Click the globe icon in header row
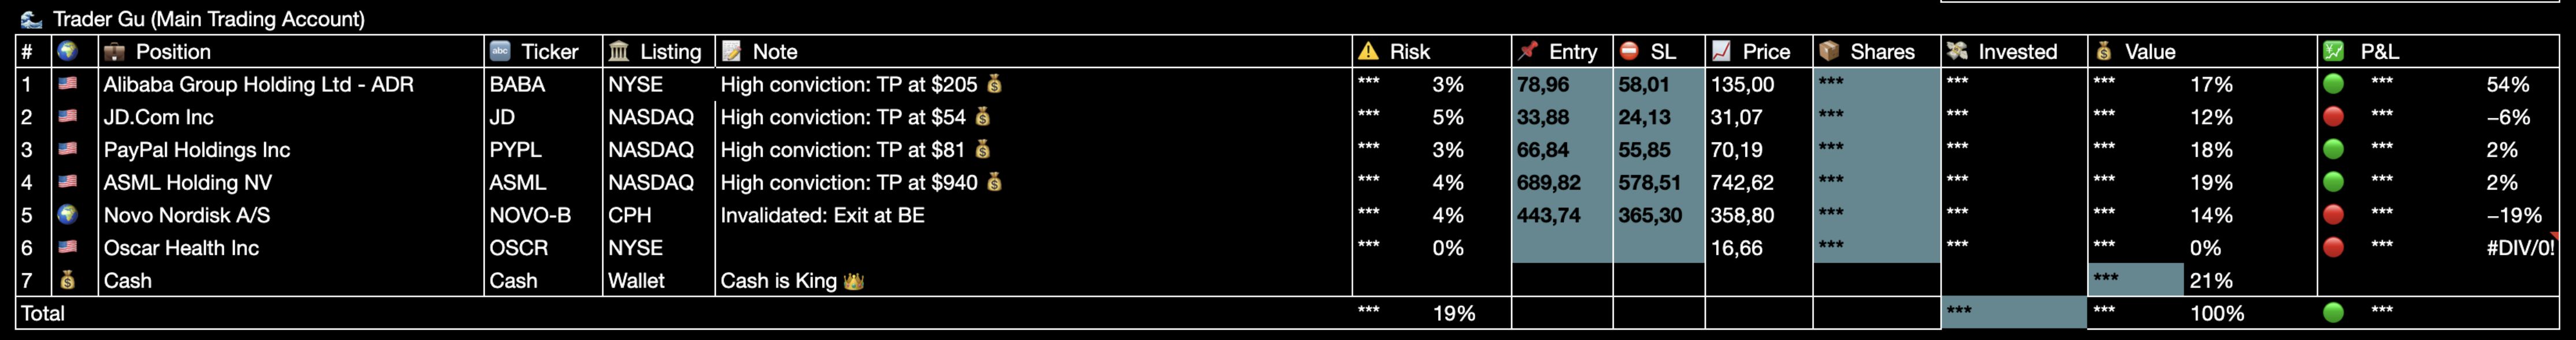 click(67, 51)
